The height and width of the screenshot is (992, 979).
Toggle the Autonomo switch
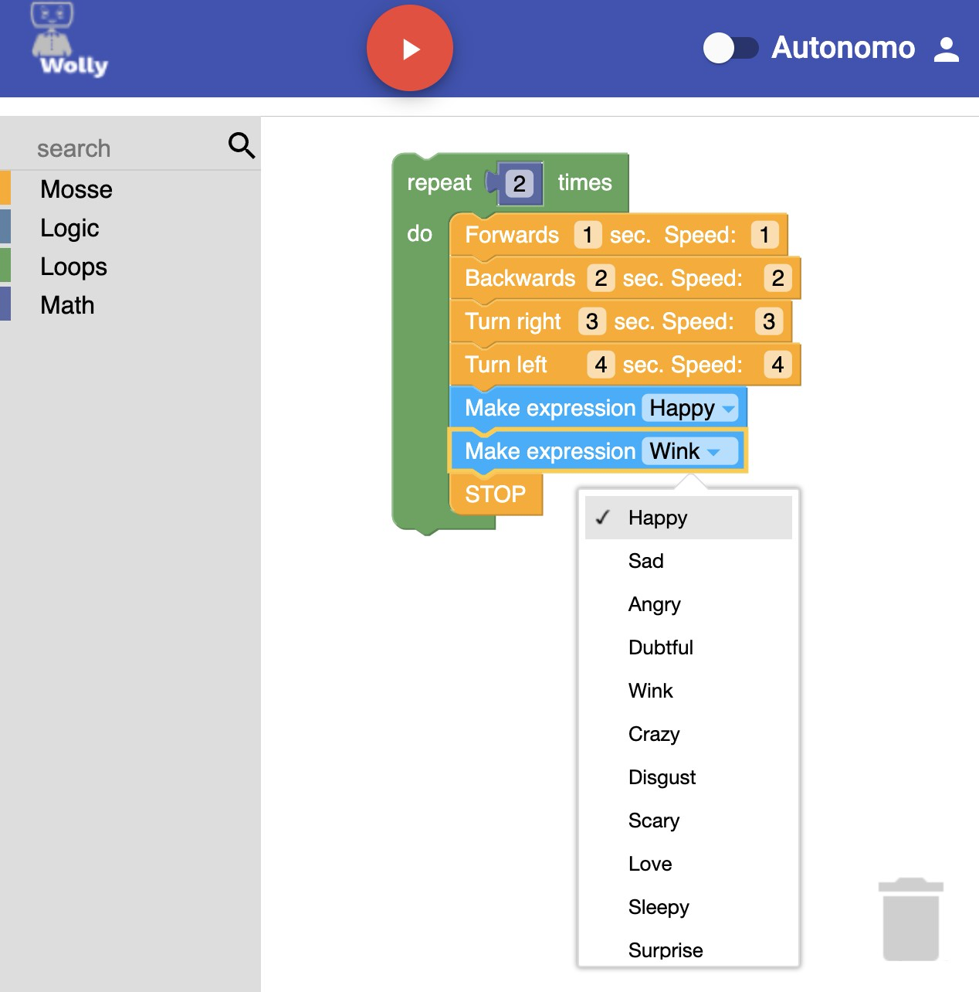pyautogui.click(x=730, y=49)
